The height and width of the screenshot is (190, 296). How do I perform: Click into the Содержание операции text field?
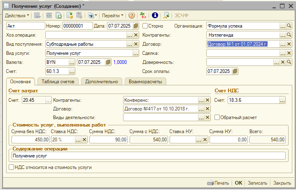pyautogui.click(x=148, y=156)
